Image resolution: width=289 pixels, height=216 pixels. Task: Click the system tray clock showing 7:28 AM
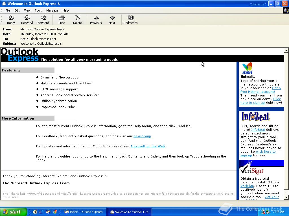(x=279, y=212)
